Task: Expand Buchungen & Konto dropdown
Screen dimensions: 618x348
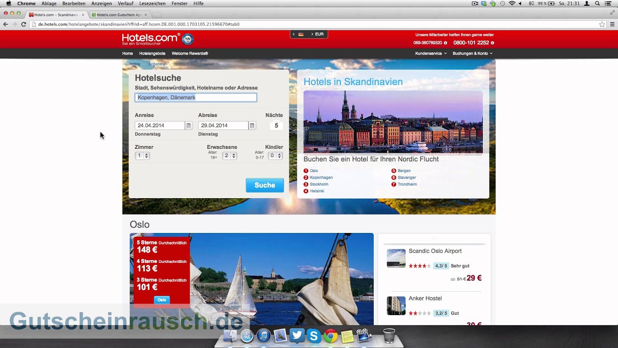Action: (x=472, y=53)
